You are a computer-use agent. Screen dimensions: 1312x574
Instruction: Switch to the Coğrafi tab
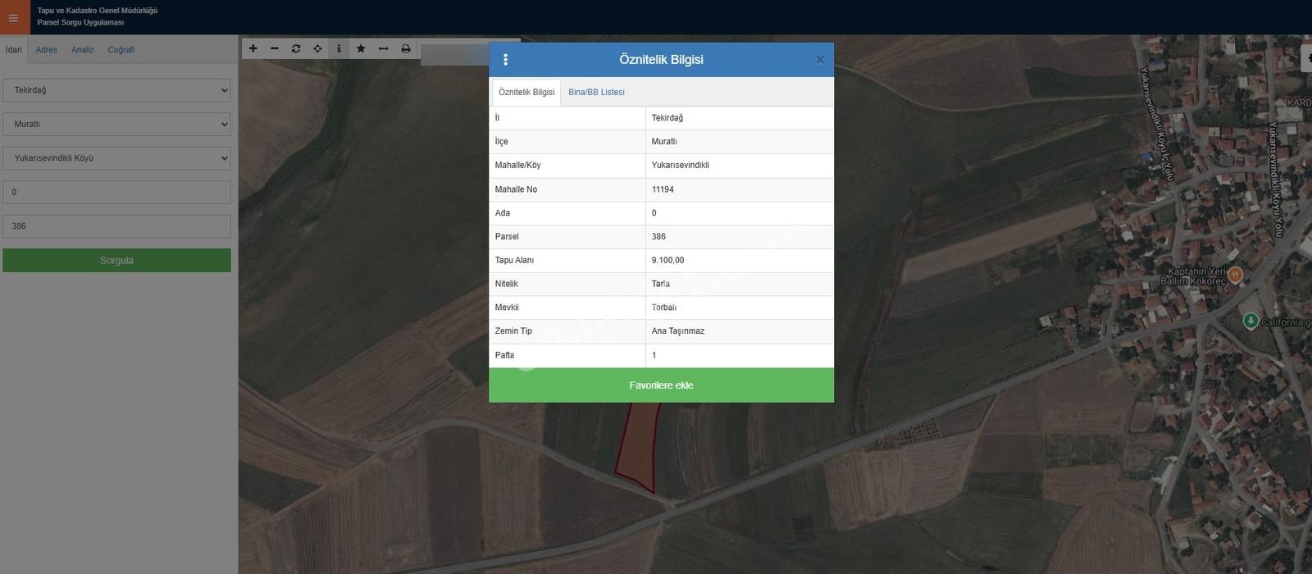coord(121,50)
